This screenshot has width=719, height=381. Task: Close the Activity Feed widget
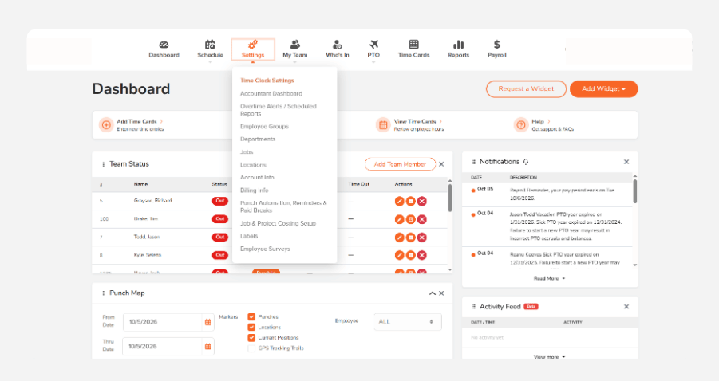pyautogui.click(x=626, y=307)
